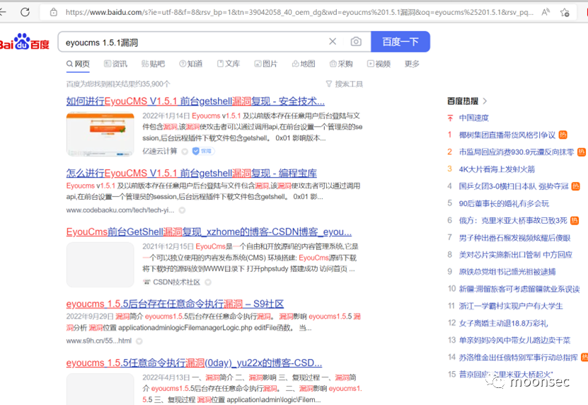Viewport: 588px width, 405px height.
Task: Open dropdown icon beside CSDN技术社区
Action: [208, 282]
